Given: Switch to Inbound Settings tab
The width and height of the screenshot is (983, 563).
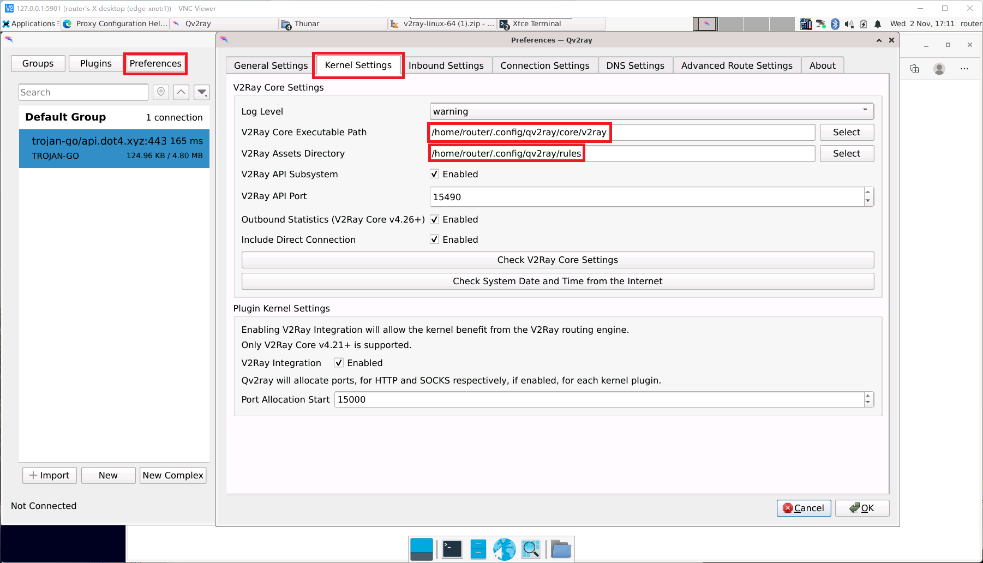Looking at the screenshot, I should [x=446, y=65].
